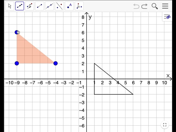This screenshot has width=176, height=132.
Task: Select the orange shaded triangle
Action: pos(29,53)
